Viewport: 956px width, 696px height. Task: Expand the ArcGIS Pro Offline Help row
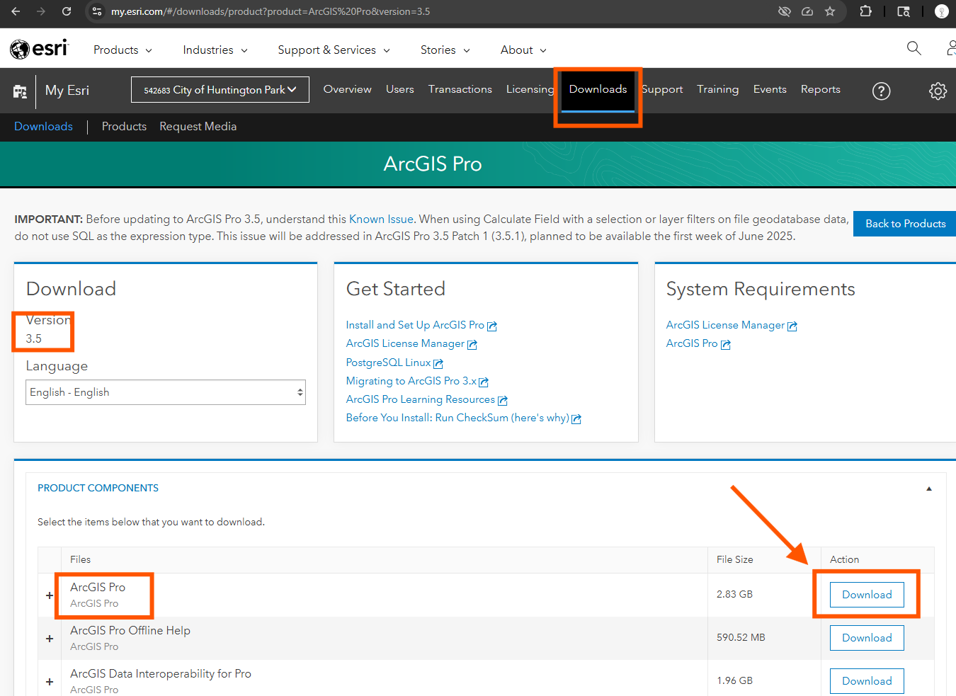pos(50,639)
